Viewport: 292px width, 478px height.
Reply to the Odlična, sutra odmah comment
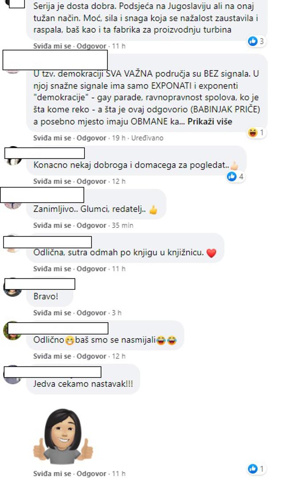click(x=92, y=269)
